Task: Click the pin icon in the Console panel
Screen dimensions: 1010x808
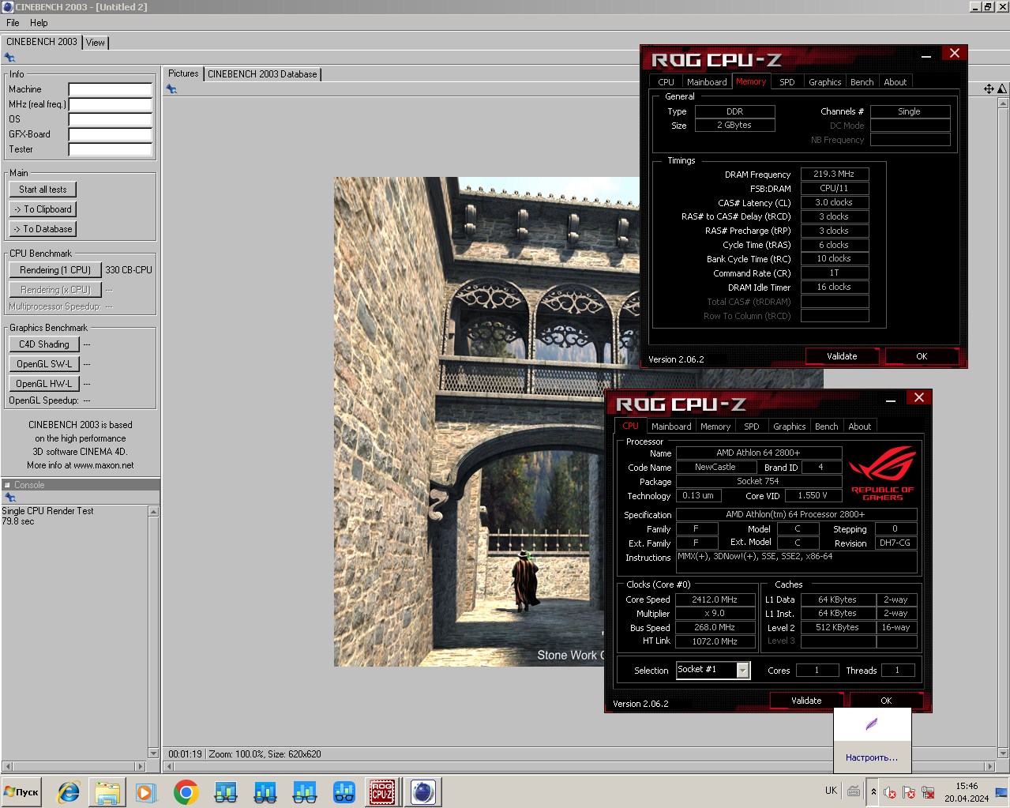Action: pyautogui.click(x=10, y=498)
